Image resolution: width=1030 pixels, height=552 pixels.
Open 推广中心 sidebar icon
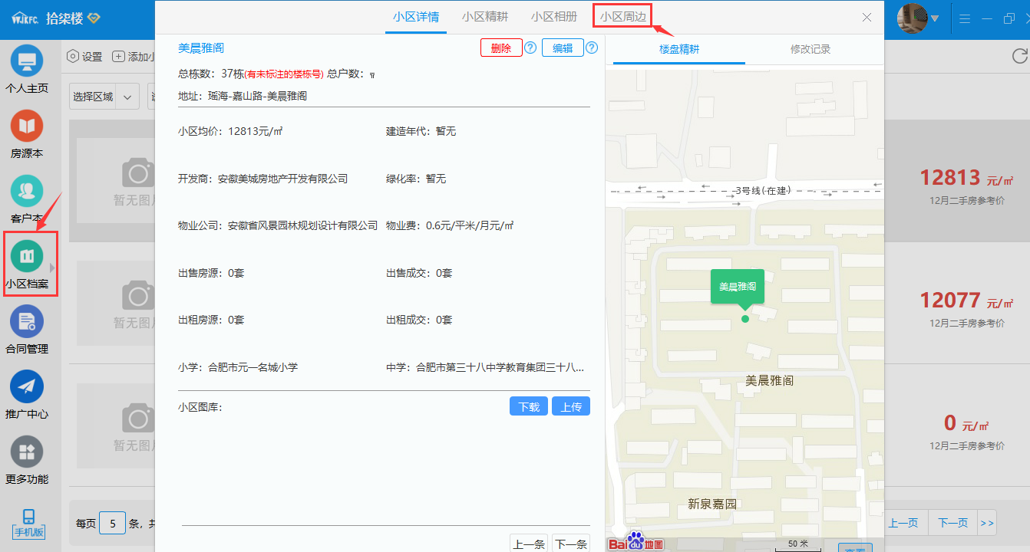[27, 386]
